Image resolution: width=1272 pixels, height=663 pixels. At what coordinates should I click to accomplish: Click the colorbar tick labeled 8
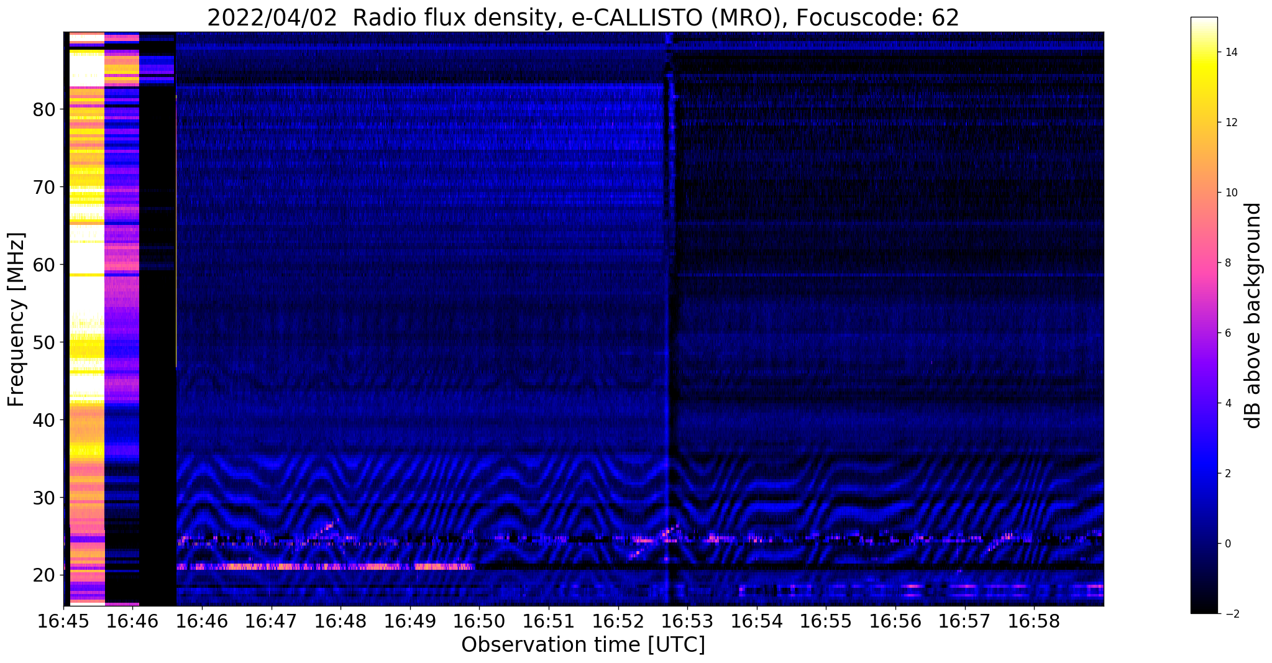pos(1227,263)
